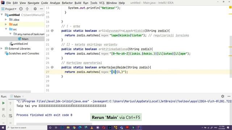
Task: Click method name arAtitinkaSablona
Action: point(113,49)
